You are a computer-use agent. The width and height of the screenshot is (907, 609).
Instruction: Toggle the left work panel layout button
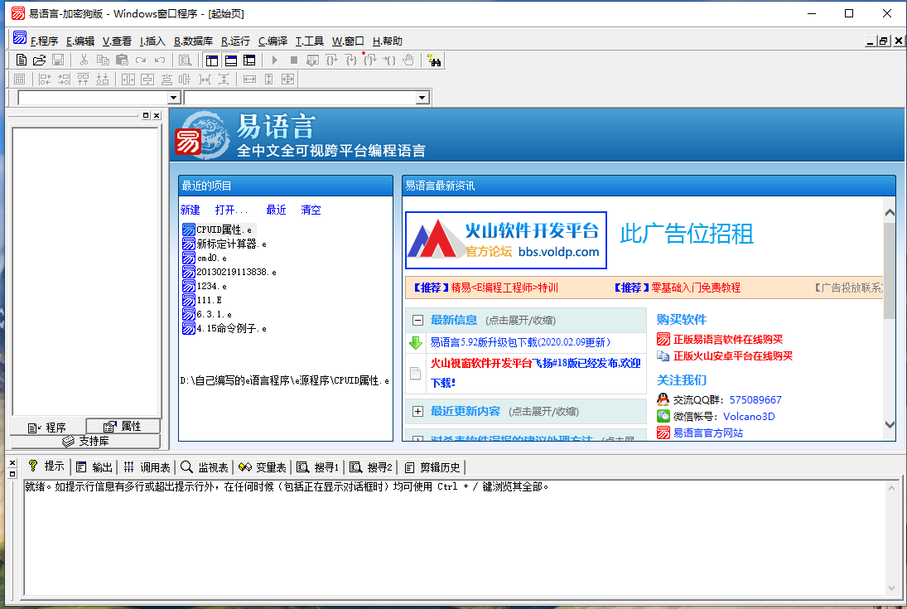pos(212,60)
